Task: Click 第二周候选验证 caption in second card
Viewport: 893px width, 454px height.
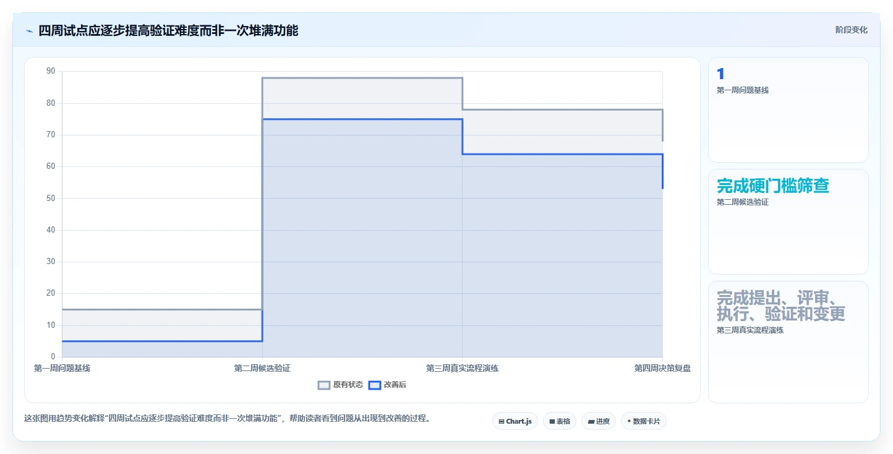Action: click(x=743, y=202)
